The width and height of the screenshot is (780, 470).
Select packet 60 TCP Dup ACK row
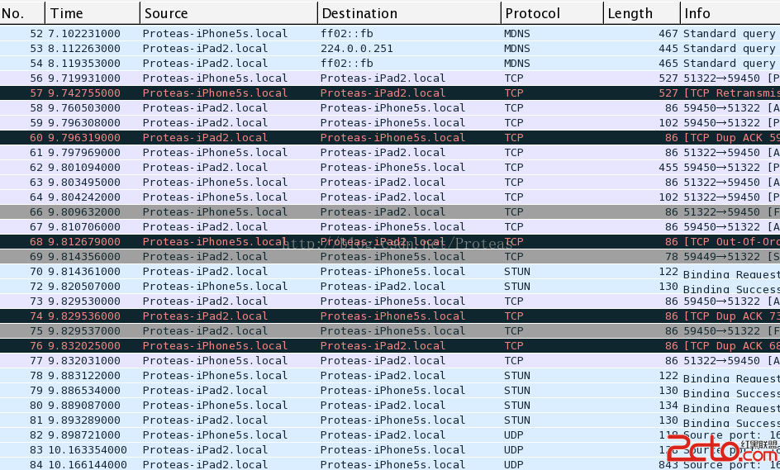(x=331, y=138)
